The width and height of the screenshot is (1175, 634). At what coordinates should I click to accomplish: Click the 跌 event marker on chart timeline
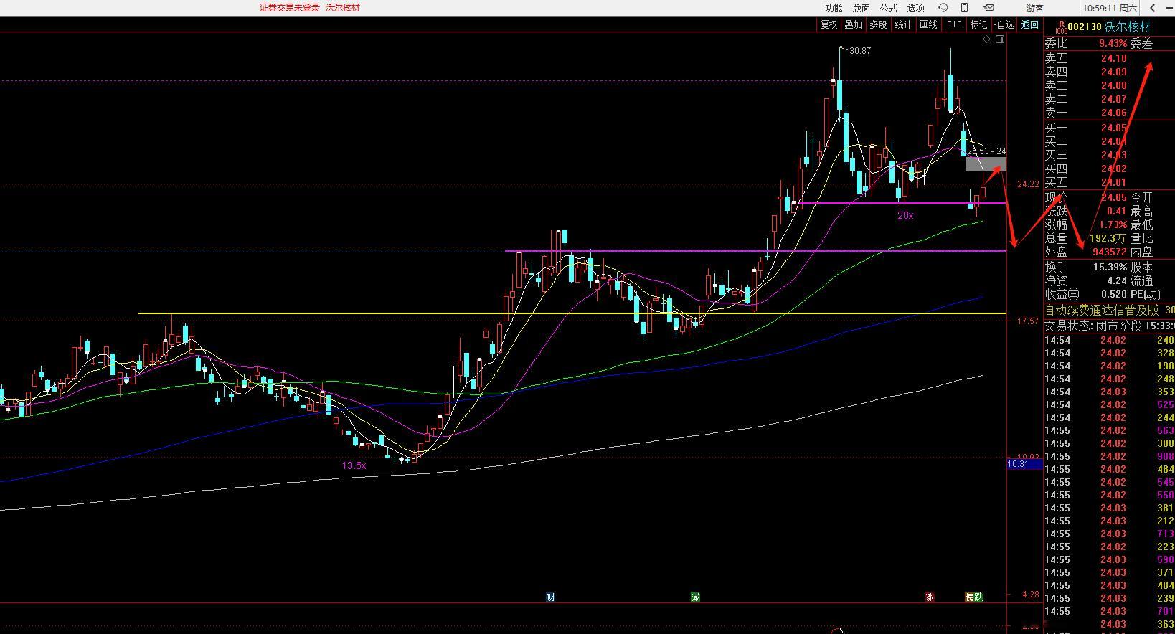coord(978,597)
